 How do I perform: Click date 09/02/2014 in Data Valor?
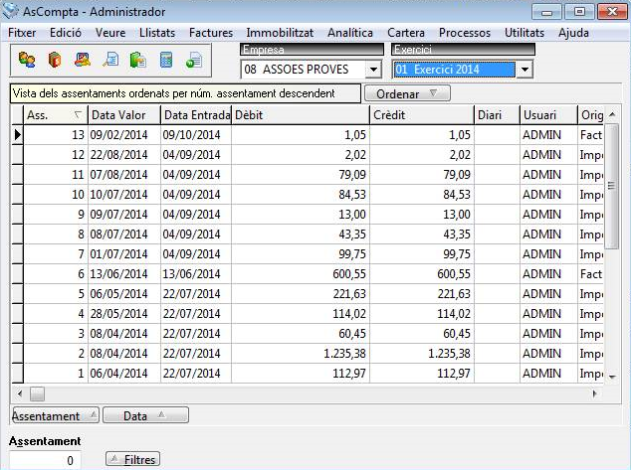click(118, 134)
